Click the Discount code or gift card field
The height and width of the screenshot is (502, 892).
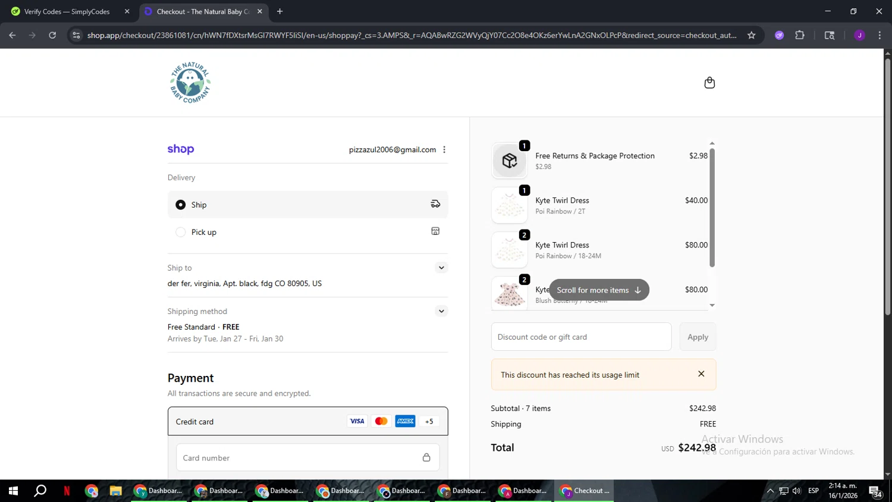point(581,337)
